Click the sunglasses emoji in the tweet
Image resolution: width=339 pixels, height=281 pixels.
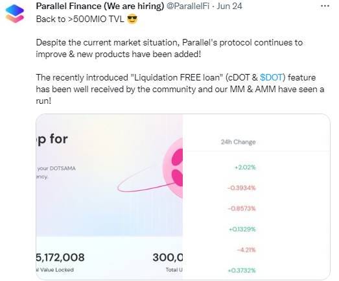click(x=132, y=19)
